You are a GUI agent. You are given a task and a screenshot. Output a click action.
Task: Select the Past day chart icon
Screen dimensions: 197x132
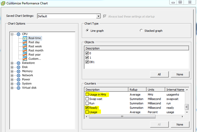click(25, 42)
